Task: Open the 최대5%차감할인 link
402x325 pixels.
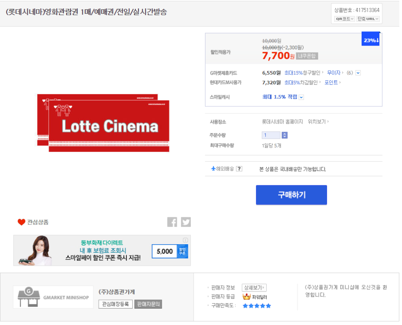Action: pos(302,83)
